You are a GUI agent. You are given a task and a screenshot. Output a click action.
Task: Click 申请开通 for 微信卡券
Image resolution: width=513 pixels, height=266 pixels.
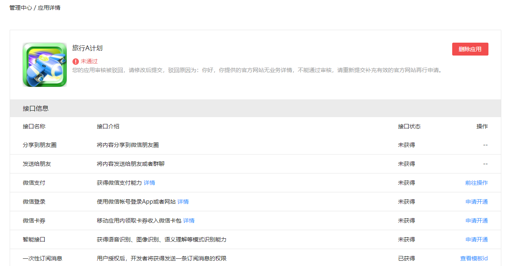point(476,221)
